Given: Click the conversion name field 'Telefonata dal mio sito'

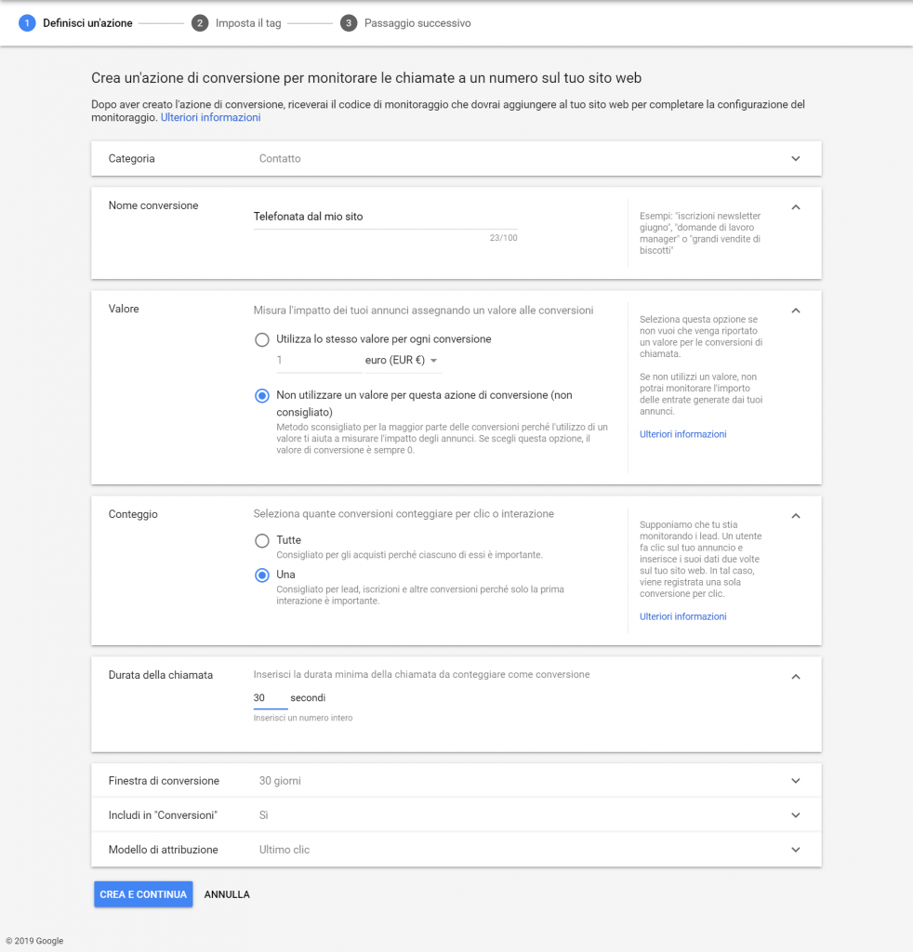Looking at the screenshot, I should click(385, 217).
